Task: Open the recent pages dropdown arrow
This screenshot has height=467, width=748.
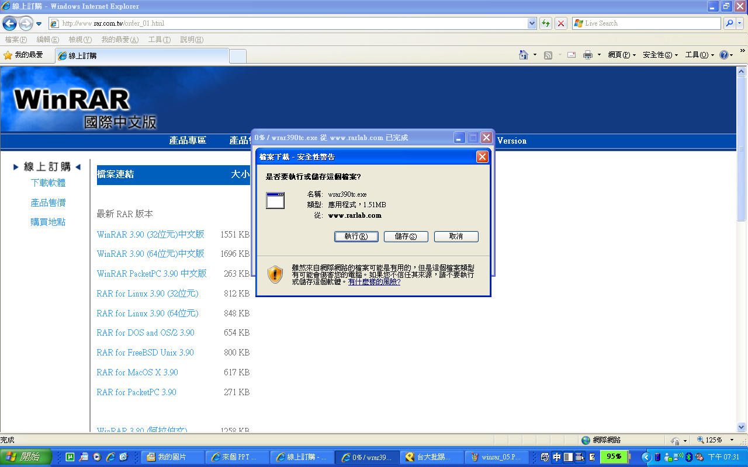Action: pos(39,24)
